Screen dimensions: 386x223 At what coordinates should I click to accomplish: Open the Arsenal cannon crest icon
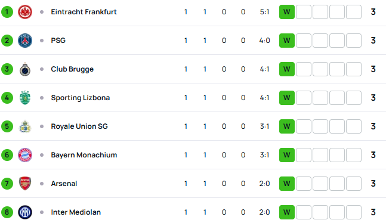pos(25,184)
